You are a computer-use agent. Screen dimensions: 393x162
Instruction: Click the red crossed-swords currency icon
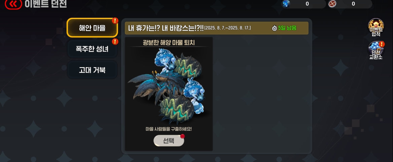(332, 4)
